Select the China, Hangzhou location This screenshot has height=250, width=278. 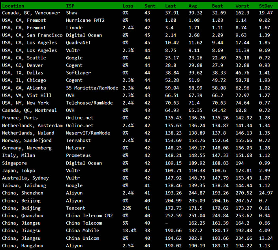coord(23,246)
